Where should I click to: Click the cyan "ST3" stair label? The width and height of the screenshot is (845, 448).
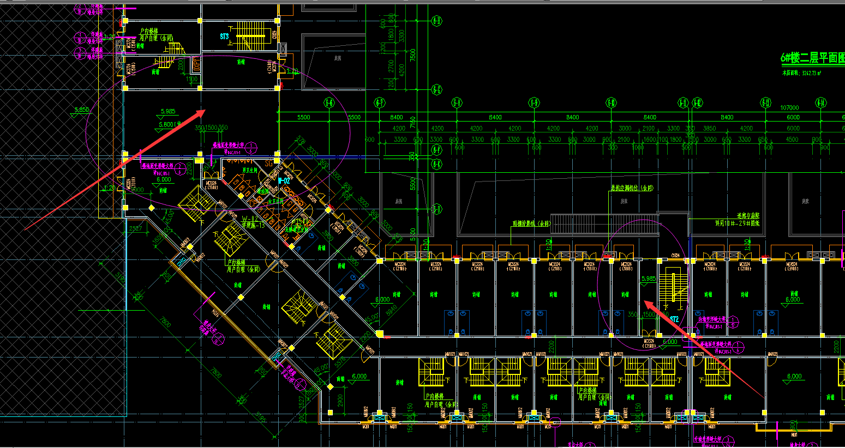click(x=224, y=37)
